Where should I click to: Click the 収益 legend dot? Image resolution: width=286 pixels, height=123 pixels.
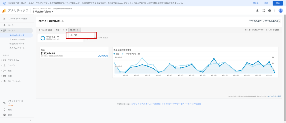point(114,54)
